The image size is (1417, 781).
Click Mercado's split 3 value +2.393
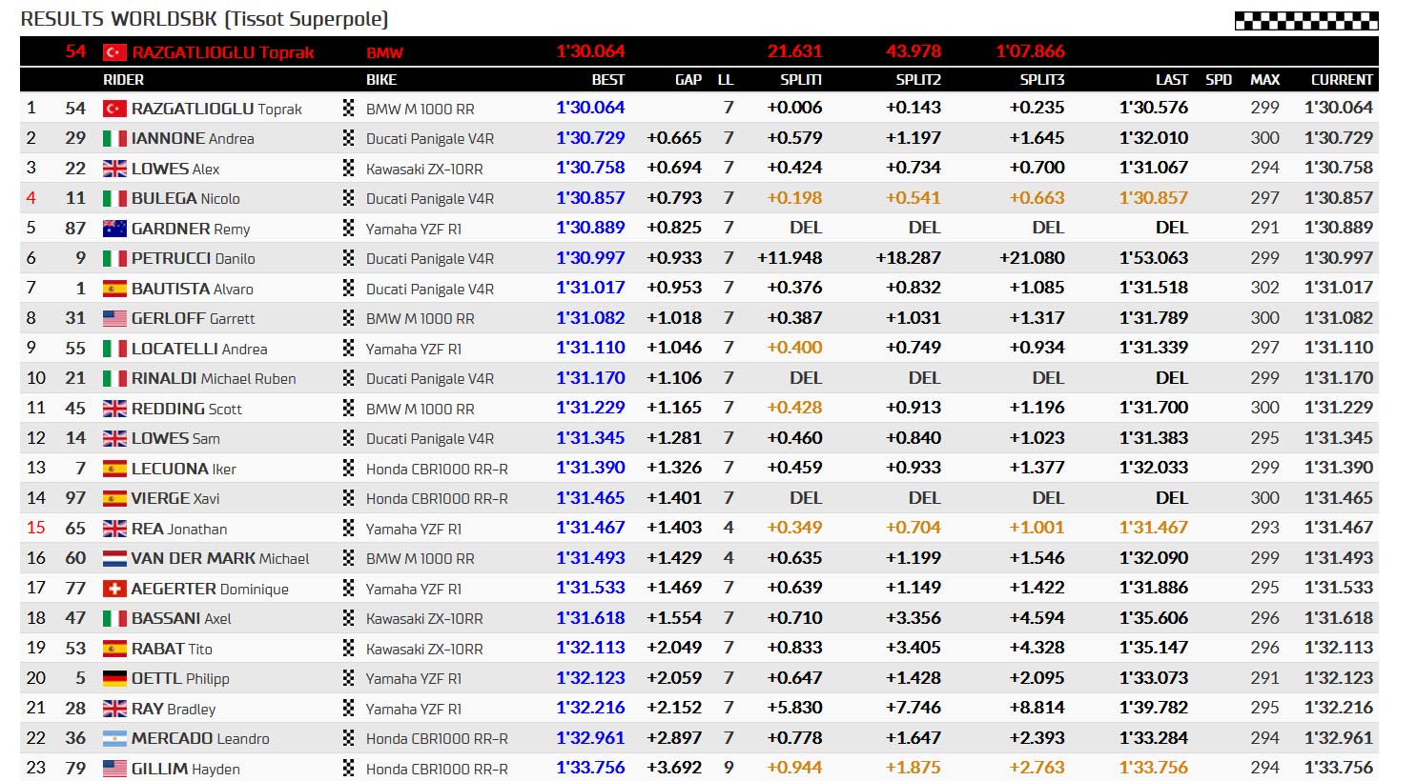coord(1037,738)
